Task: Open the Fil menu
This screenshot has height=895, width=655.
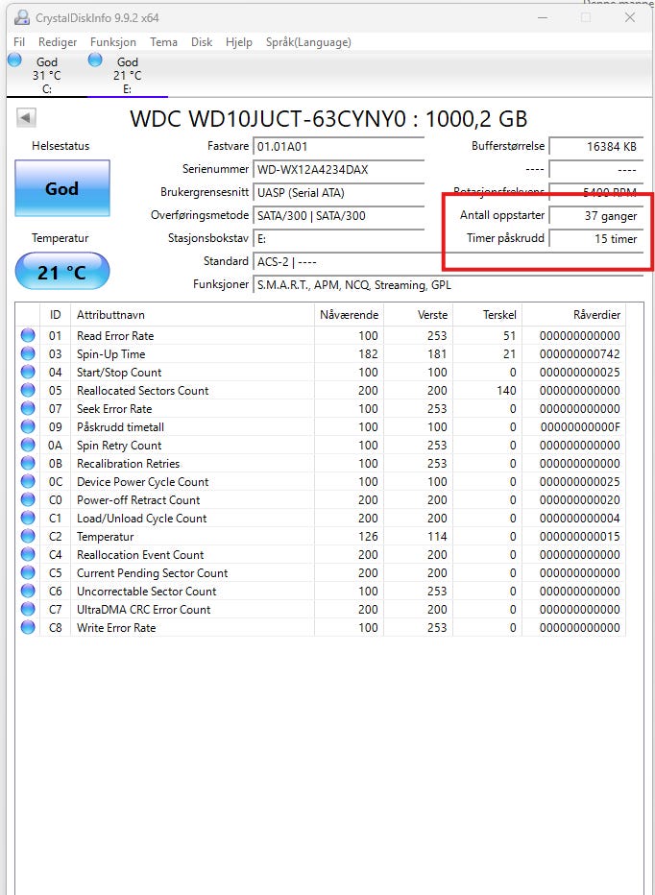Action: 19,42
